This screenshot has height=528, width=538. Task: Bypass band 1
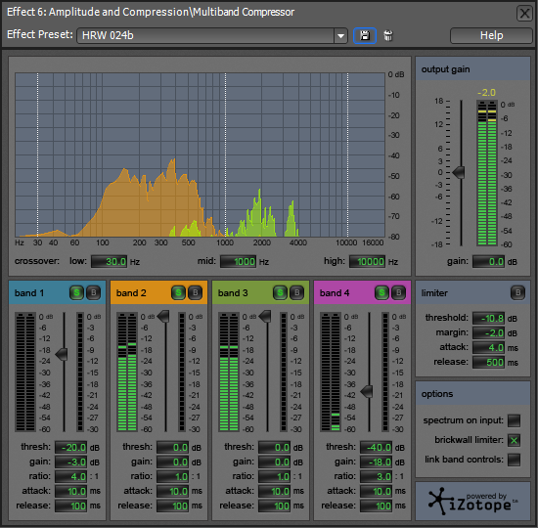pyautogui.click(x=93, y=292)
